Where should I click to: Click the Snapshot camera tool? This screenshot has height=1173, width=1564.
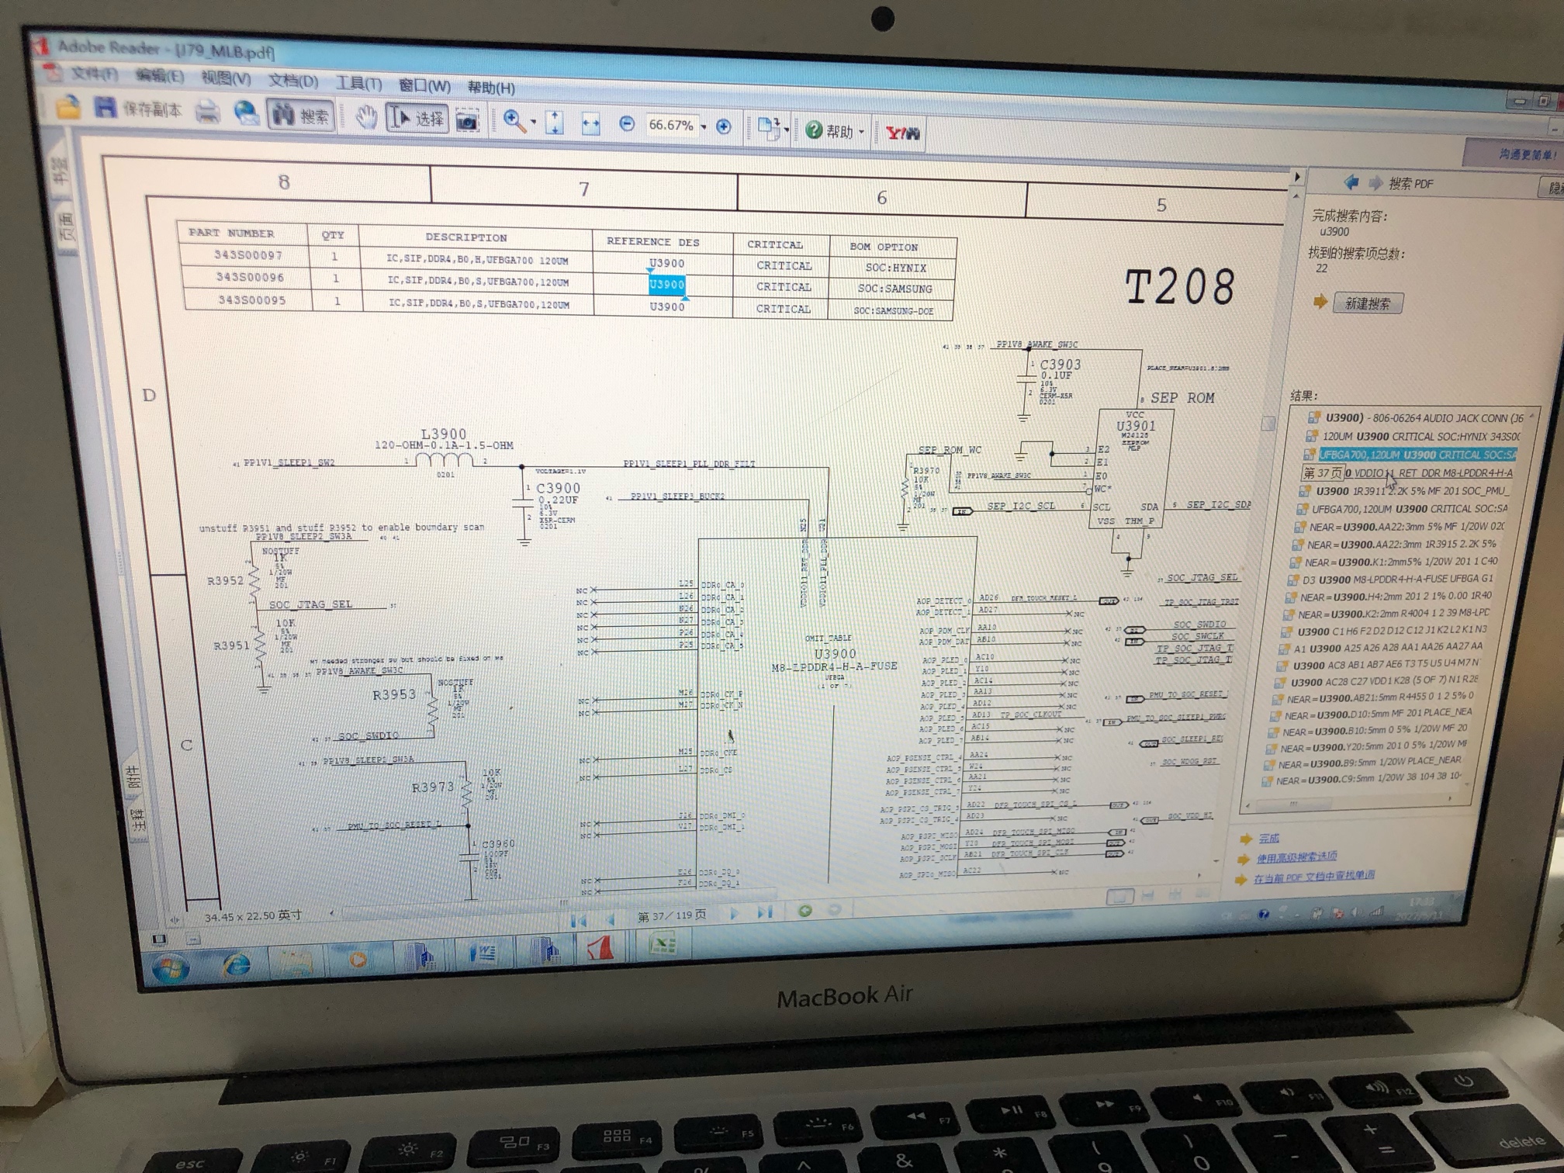tap(467, 121)
